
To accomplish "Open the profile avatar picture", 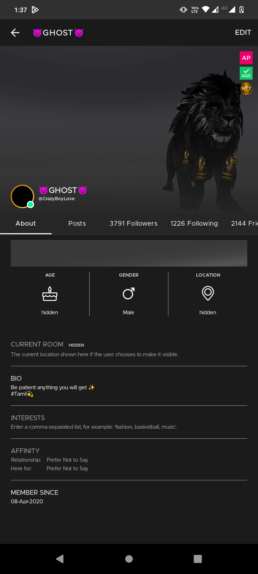I will point(22,196).
